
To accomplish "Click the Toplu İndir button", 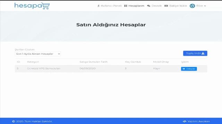I will [x=195, y=53].
